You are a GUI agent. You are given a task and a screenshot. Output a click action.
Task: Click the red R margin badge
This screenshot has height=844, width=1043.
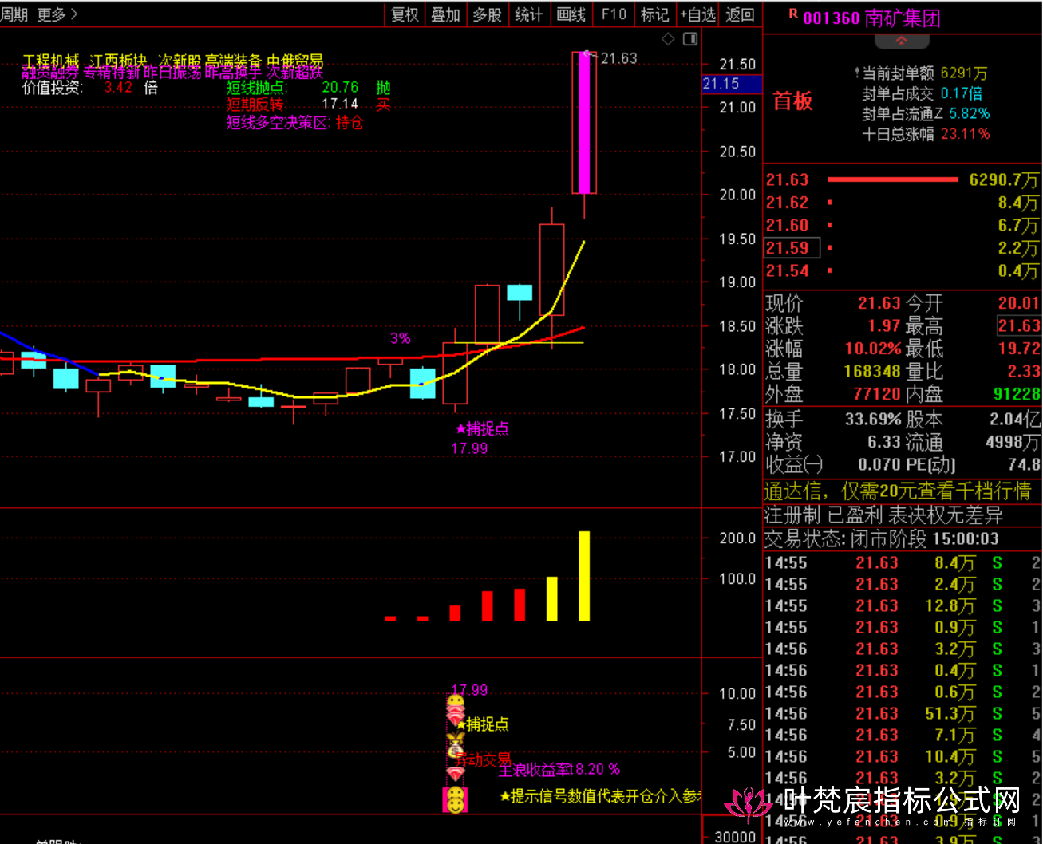point(793,14)
